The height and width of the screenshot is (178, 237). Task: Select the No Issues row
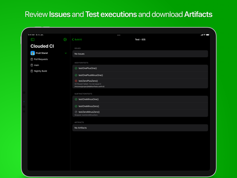(140, 54)
